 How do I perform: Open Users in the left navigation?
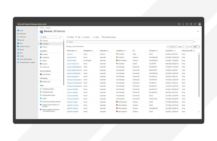(20, 53)
